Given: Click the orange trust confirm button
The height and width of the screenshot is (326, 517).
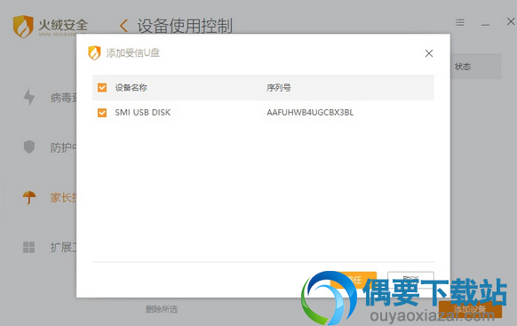Looking at the screenshot, I should point(354,279).
